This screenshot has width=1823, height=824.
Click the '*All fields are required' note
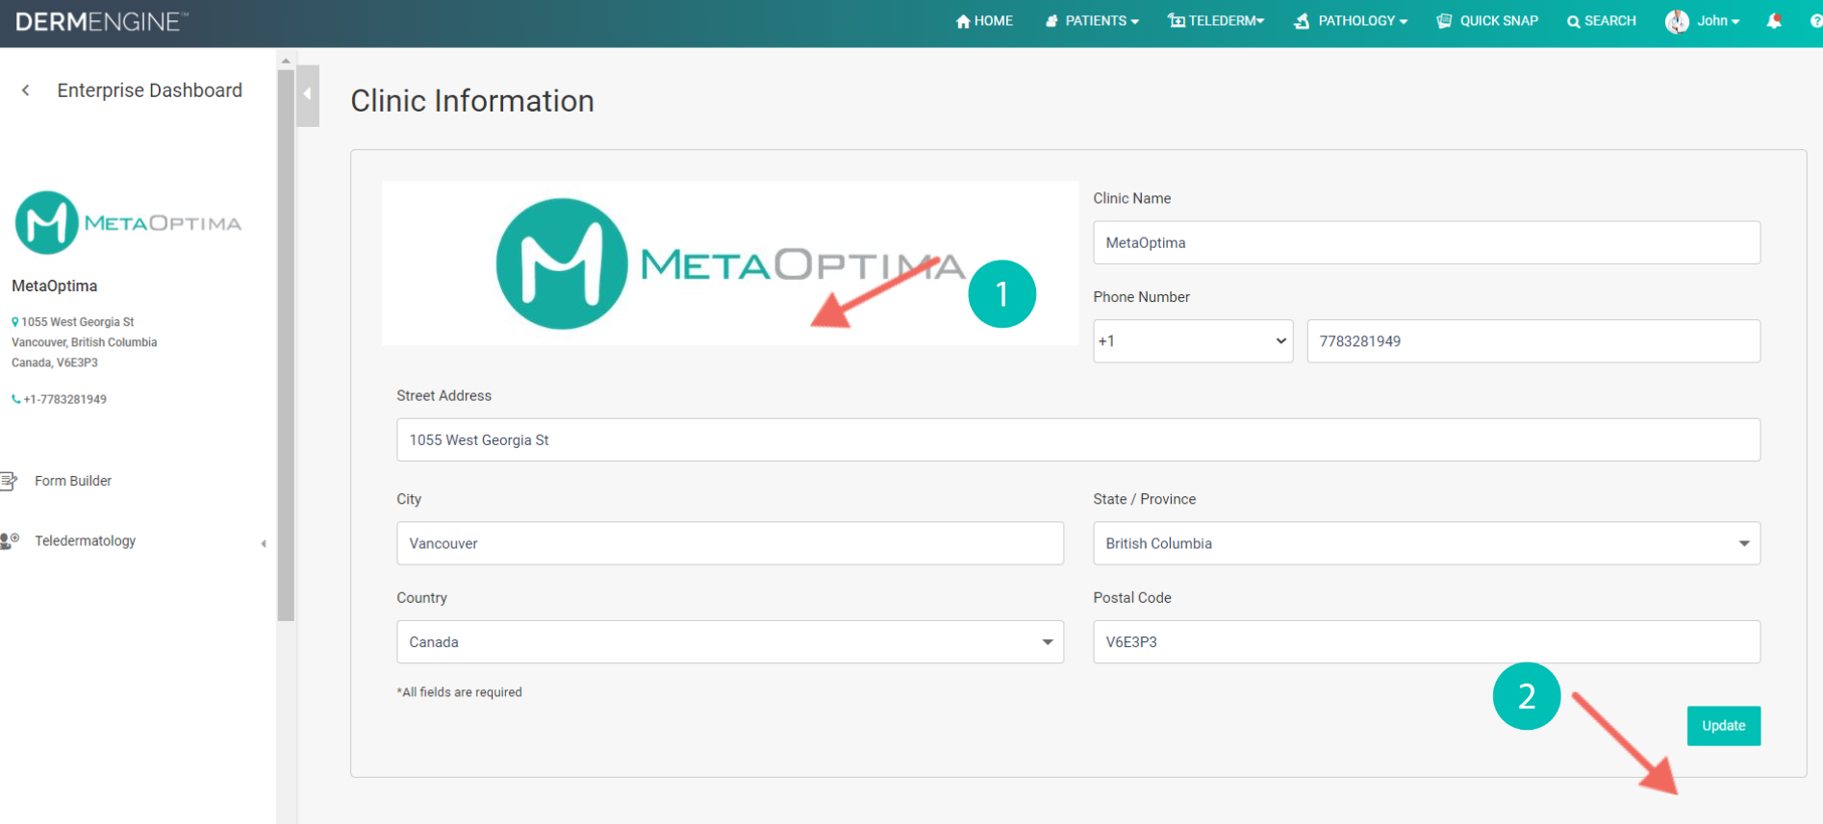click(x=460, y=692)
